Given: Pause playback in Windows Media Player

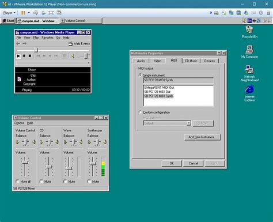Looking at the screenshot, I should pyautogui.click(x=24, y=56).
